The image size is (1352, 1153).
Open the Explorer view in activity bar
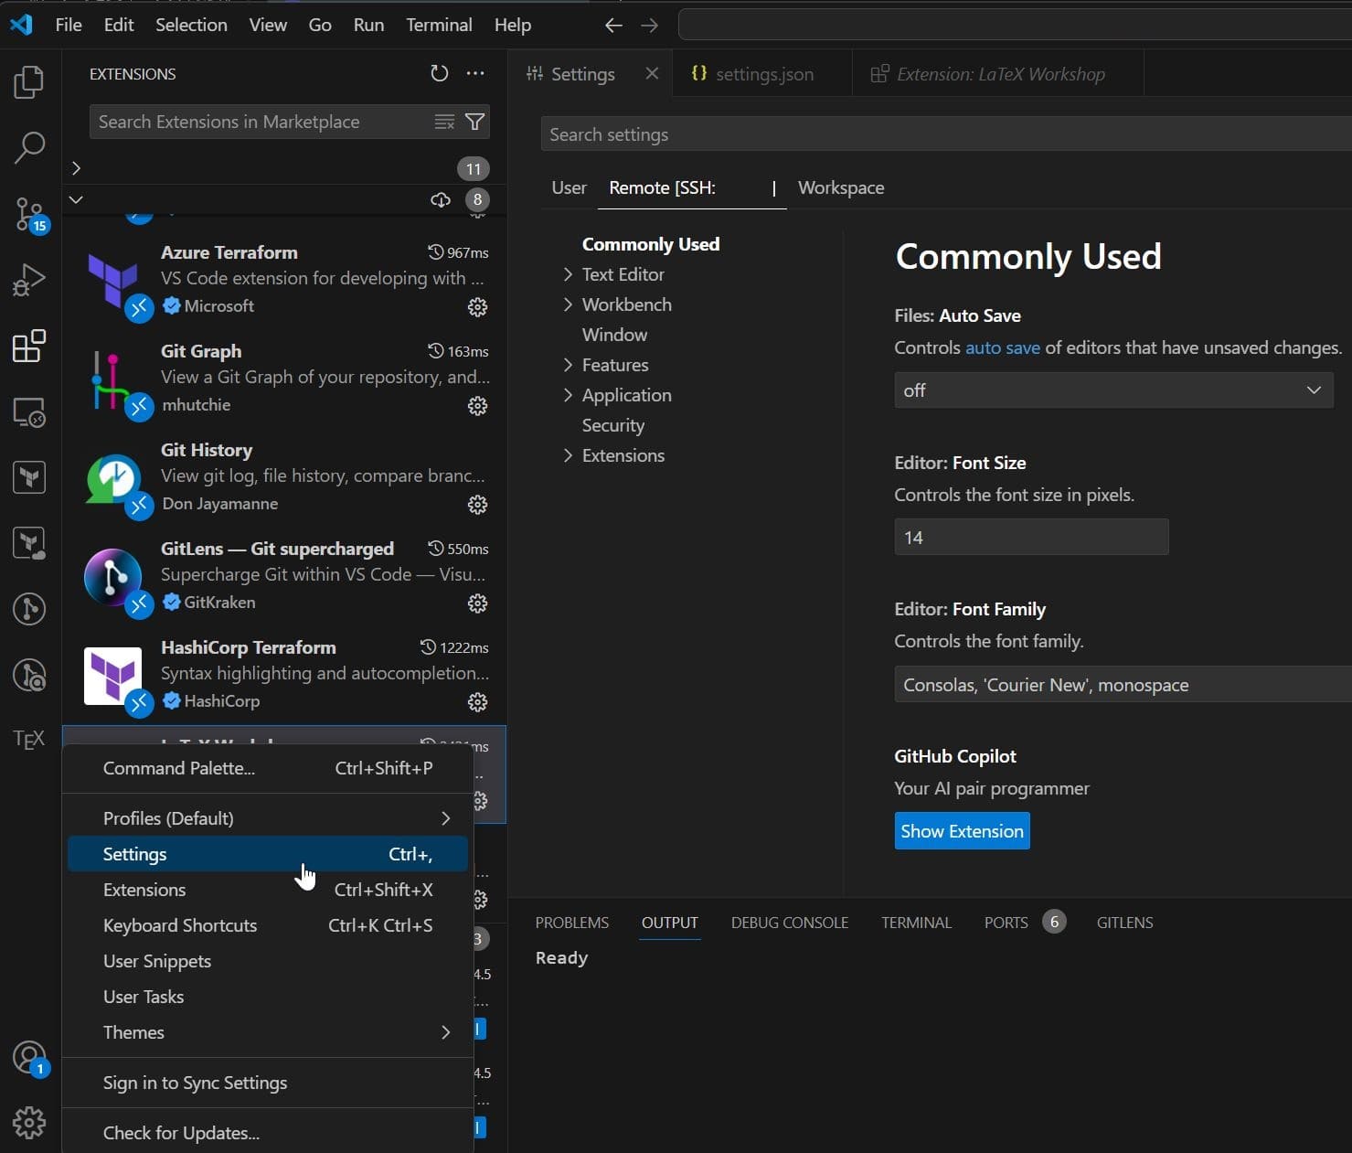(x=29, y=82)
